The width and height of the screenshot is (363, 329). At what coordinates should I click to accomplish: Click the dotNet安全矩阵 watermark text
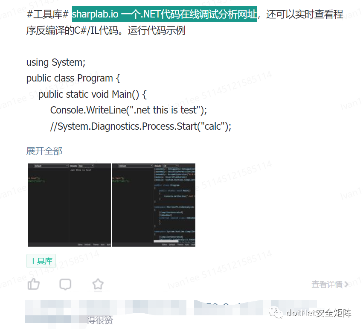coord(319,313)
